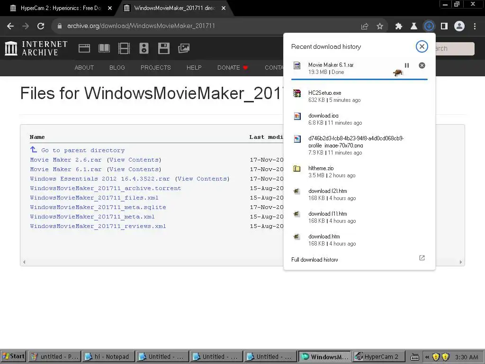Open WindowsMovieMaker_201711_reviews.xml link
This screenshot has height=364, width=485.
click(x=98, y=226)
